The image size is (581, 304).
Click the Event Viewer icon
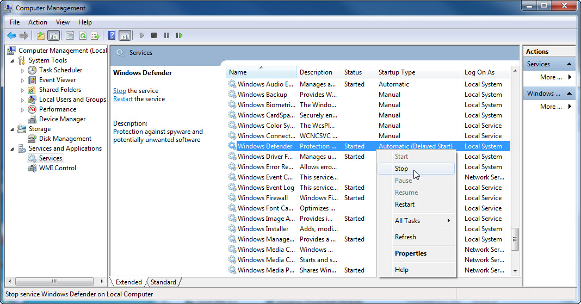click(32, 79)
